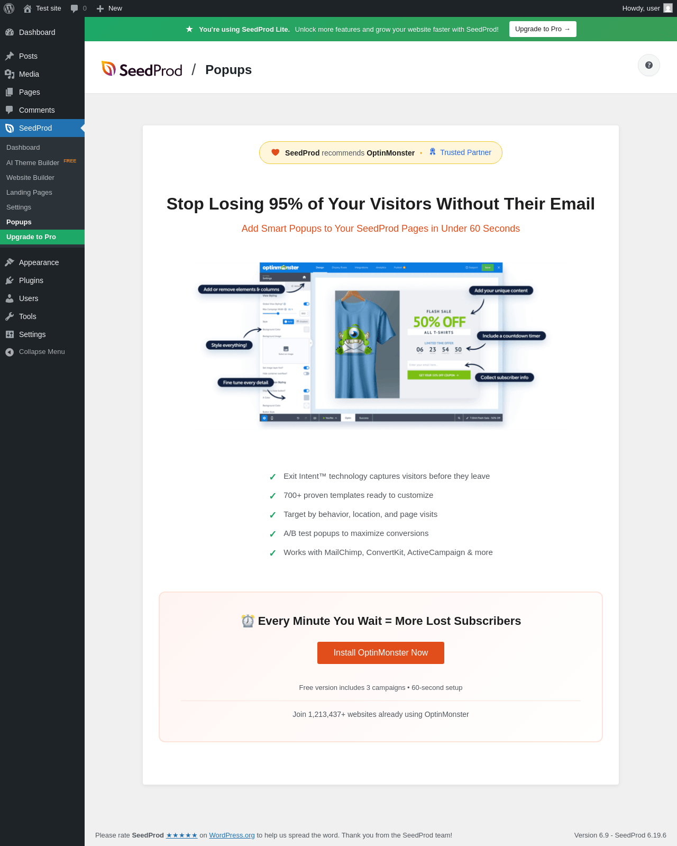Click the SeedProd logo in page header

tap(142, 69)
